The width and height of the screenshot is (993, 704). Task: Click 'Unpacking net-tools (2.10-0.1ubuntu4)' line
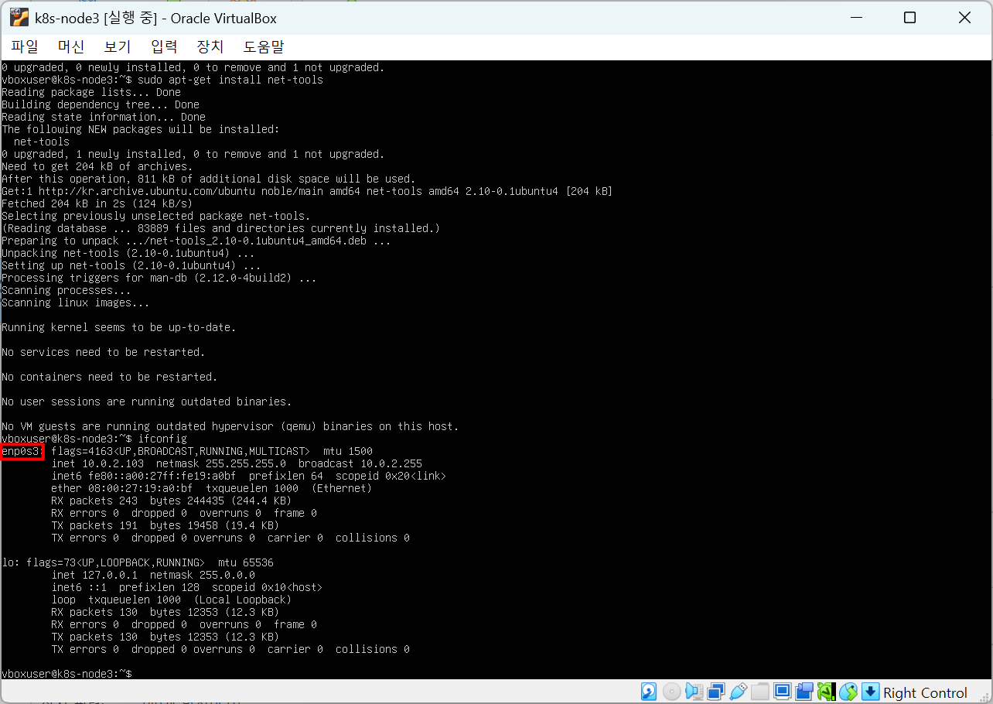click(128, 253)
